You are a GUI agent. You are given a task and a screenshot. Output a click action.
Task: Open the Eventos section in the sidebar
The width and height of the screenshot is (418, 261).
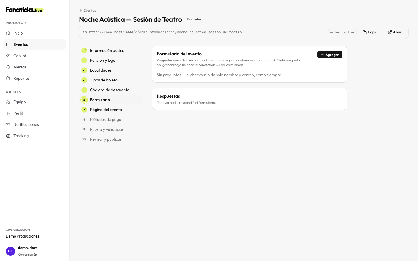click(35, 44)
